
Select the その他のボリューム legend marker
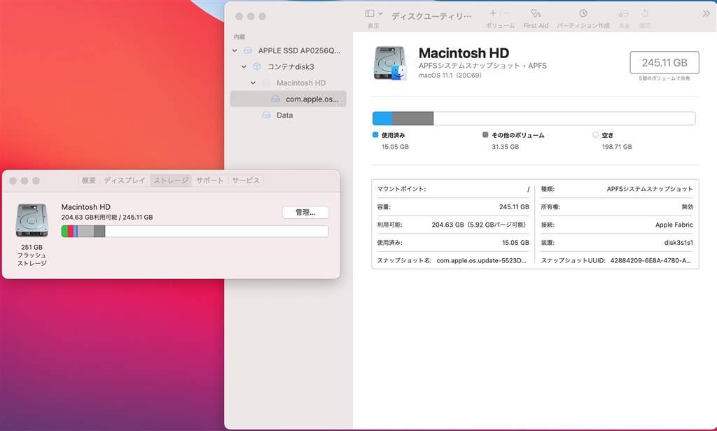pos(484,134)
